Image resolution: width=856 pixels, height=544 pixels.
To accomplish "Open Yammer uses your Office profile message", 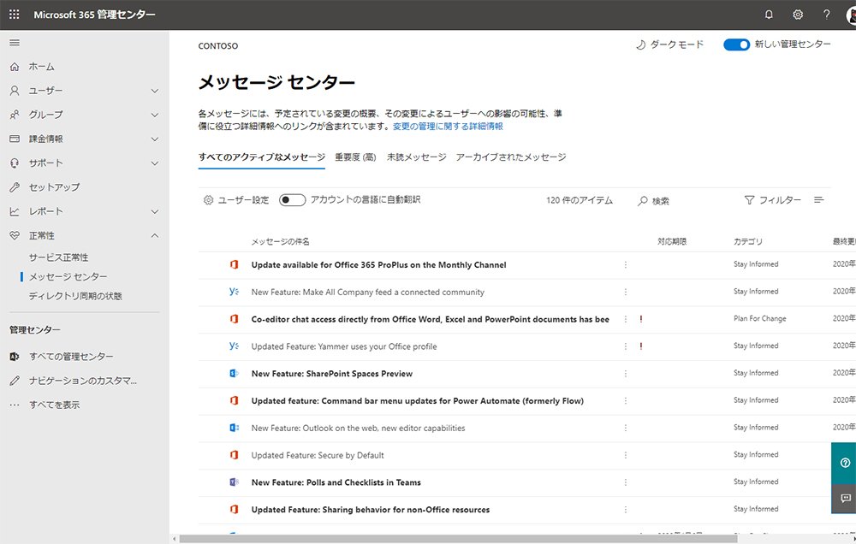I will coord(344,346).
